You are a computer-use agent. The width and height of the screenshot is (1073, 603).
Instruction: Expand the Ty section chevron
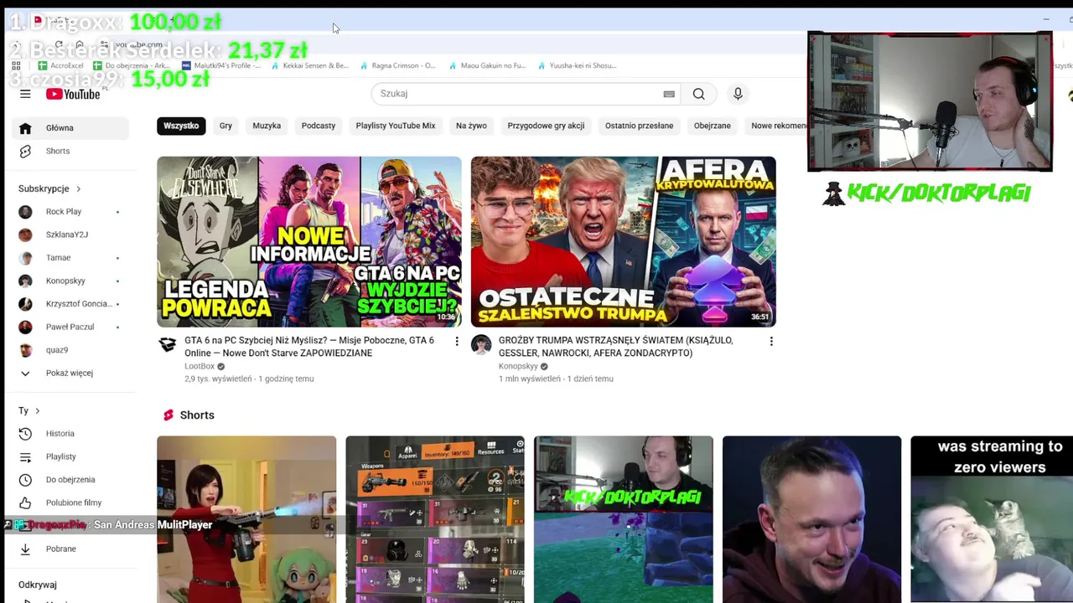click(38, 411)
